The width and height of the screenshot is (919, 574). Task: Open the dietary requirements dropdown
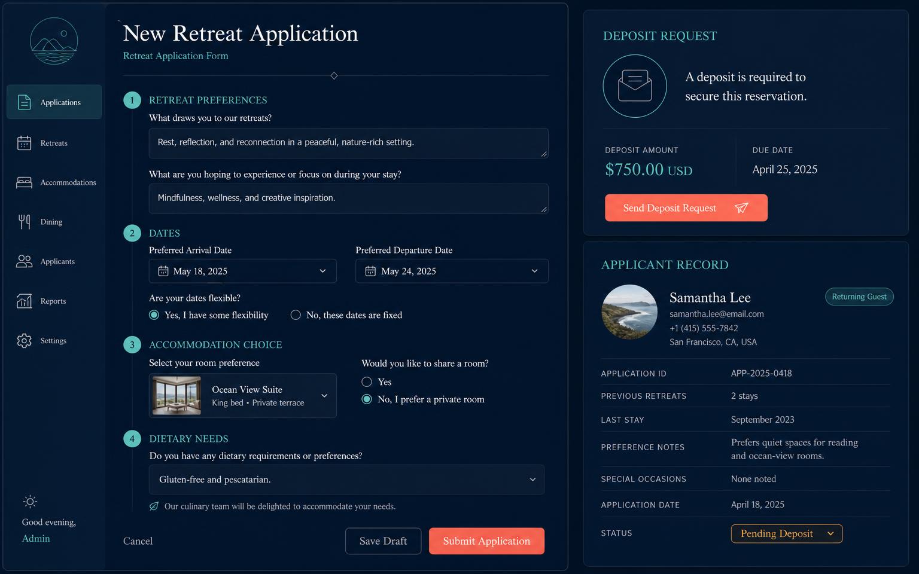click(346, 480)
